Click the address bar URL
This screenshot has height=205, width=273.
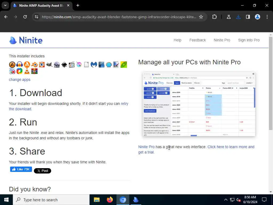tap(119, 17)
